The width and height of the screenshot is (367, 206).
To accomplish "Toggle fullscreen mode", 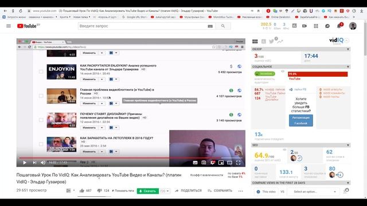I will point(239,163).
